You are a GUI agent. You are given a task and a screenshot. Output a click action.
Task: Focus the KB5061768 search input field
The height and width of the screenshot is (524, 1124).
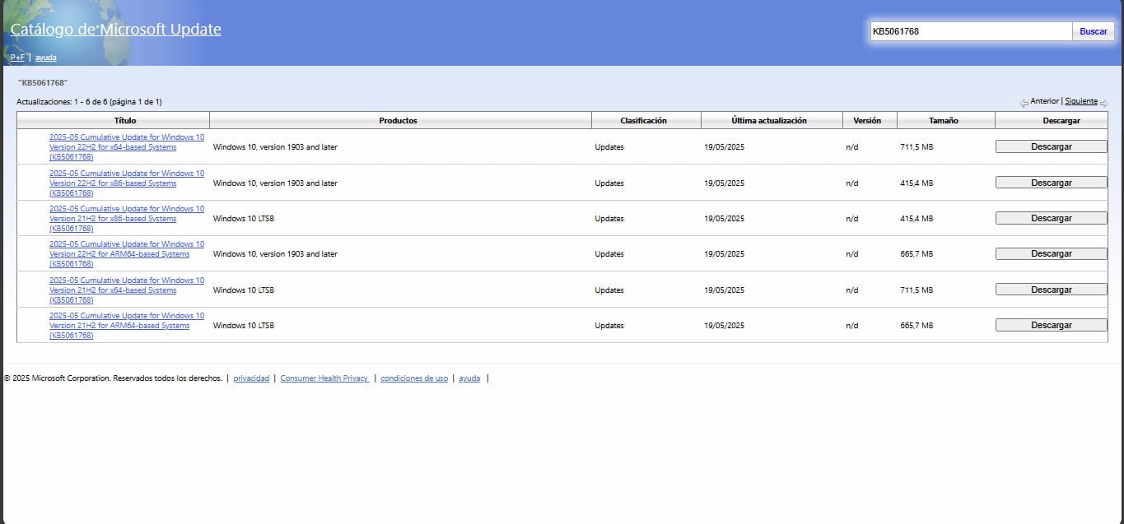tap(971, 31)
